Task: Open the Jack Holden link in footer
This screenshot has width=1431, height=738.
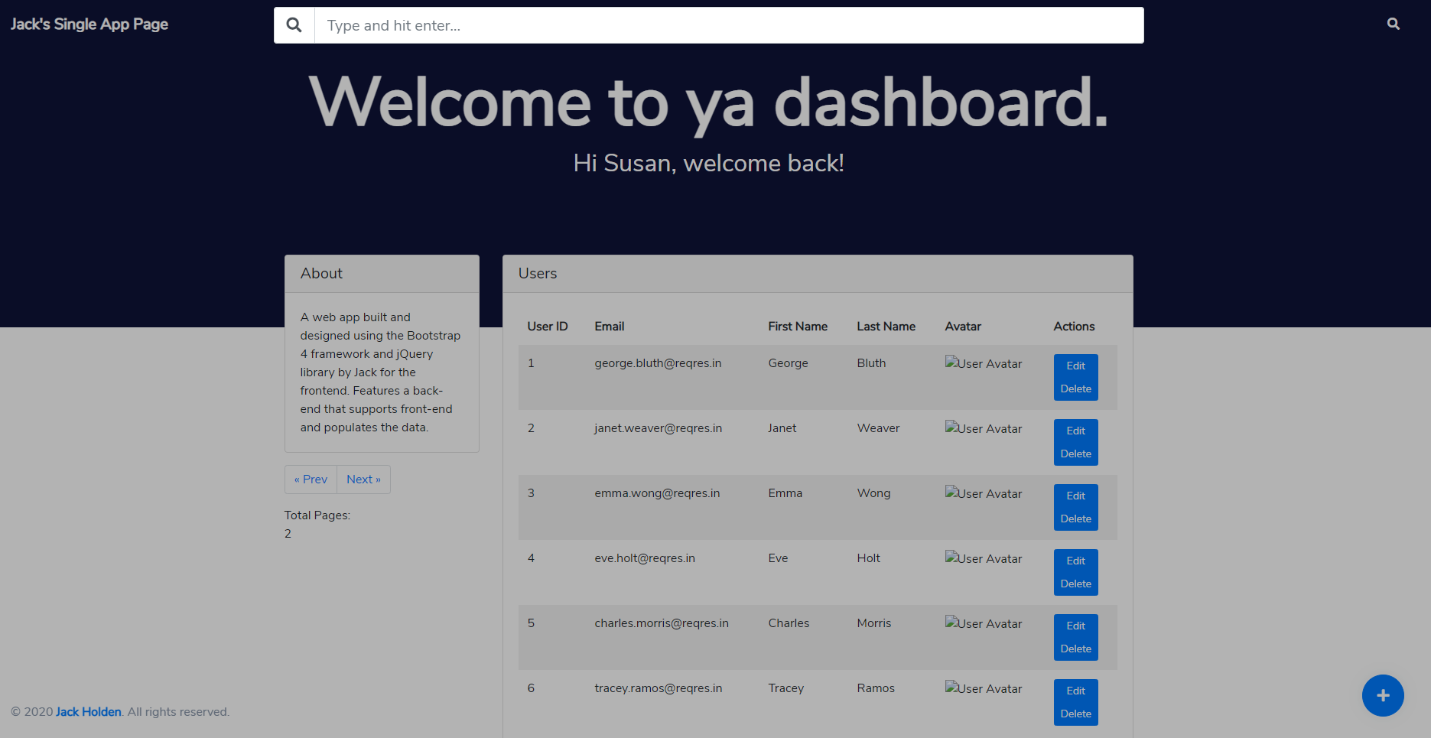Action: coord(88,711)
